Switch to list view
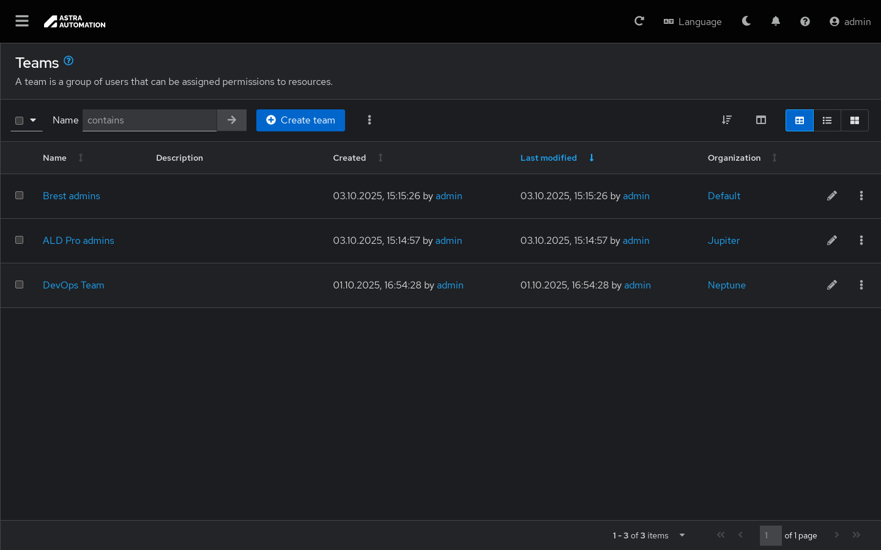The width and height of the screenshot is (881, 550). tap(827, 120)
